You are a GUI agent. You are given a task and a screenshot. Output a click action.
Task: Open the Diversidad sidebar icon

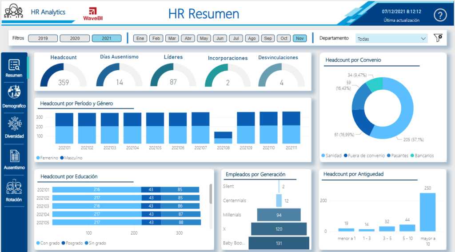pyautogui.click(x=15, y=124)
